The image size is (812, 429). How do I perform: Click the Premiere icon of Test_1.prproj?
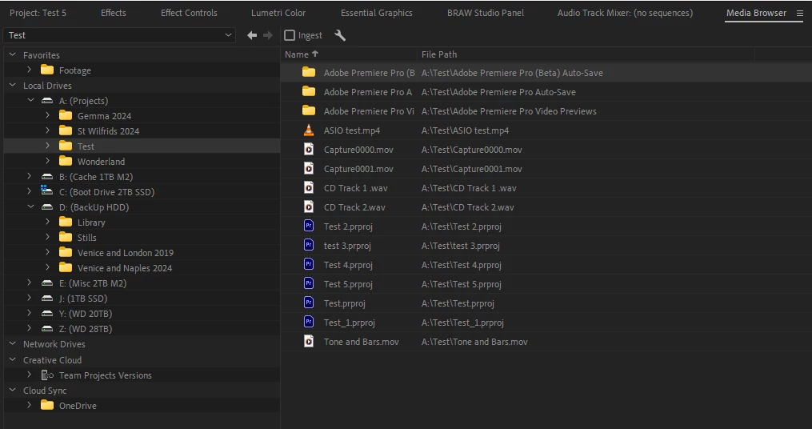tap(309, 323)
